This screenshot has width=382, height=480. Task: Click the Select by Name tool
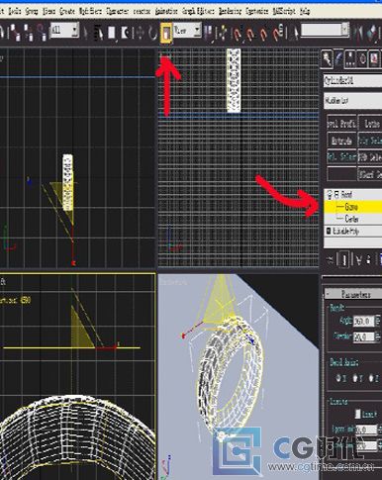pos(99,33)
